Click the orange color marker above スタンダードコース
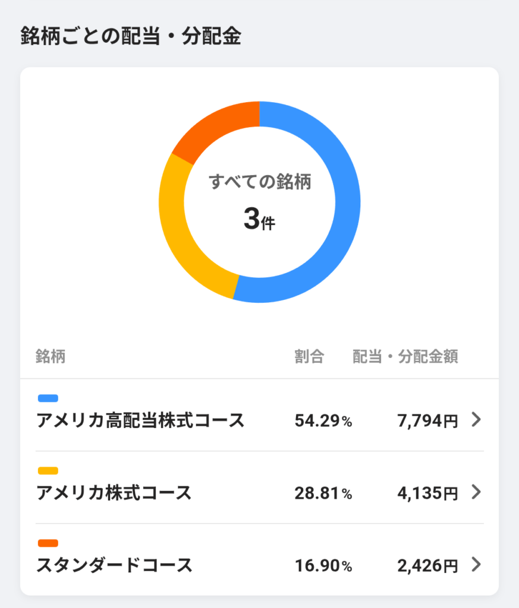The image size is (519, 608). pos(48,543)
